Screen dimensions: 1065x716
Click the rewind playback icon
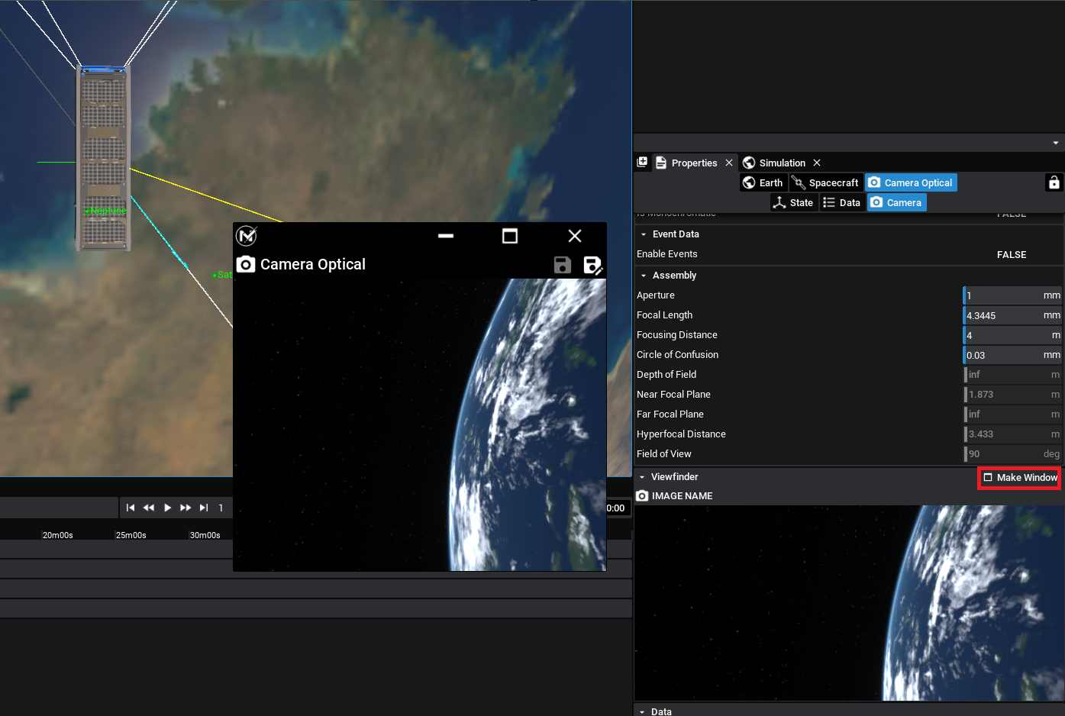tap(149, 508)
